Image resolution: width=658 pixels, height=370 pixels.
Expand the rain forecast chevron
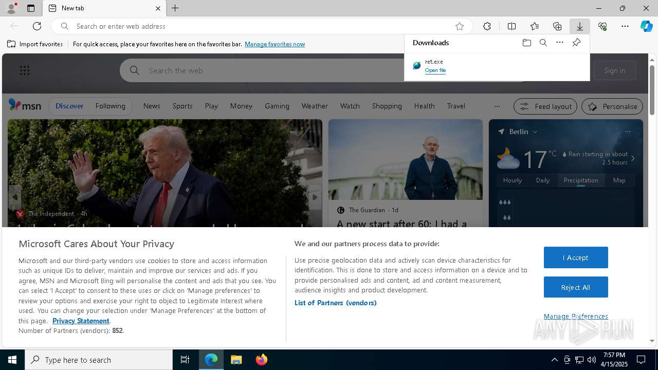tap(633, 158)
